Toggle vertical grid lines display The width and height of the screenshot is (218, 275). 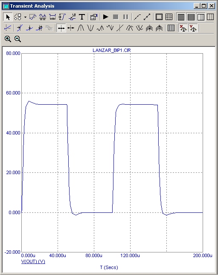[x=181, y=17]
